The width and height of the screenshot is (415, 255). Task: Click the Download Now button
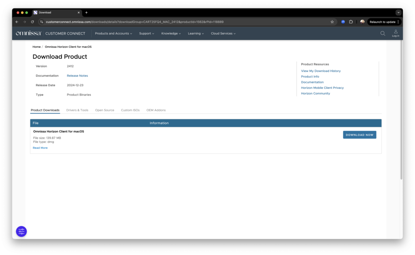pos(359,135)
